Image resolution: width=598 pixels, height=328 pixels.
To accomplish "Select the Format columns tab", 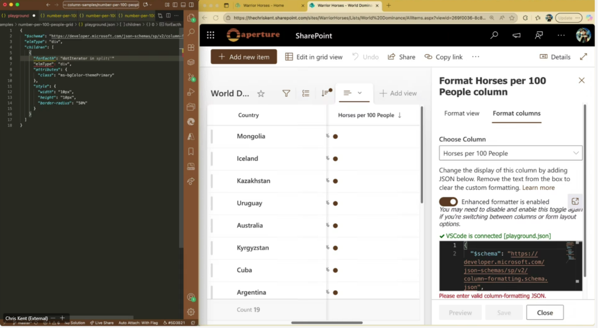I will coord(516,114).
